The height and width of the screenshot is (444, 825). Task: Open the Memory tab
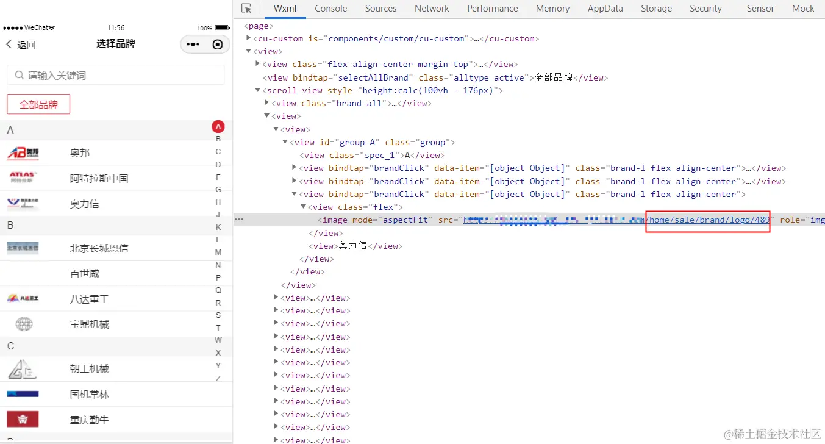point(552,9)
